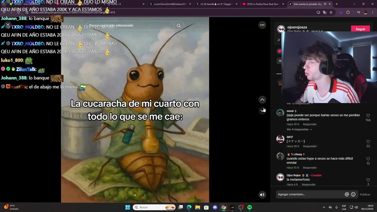Image resolution: width=377 pixels, height=212 pixels.
Task: Click the taskbar Buscar search box
Action: pyautogui.click(x=154, y=207)
